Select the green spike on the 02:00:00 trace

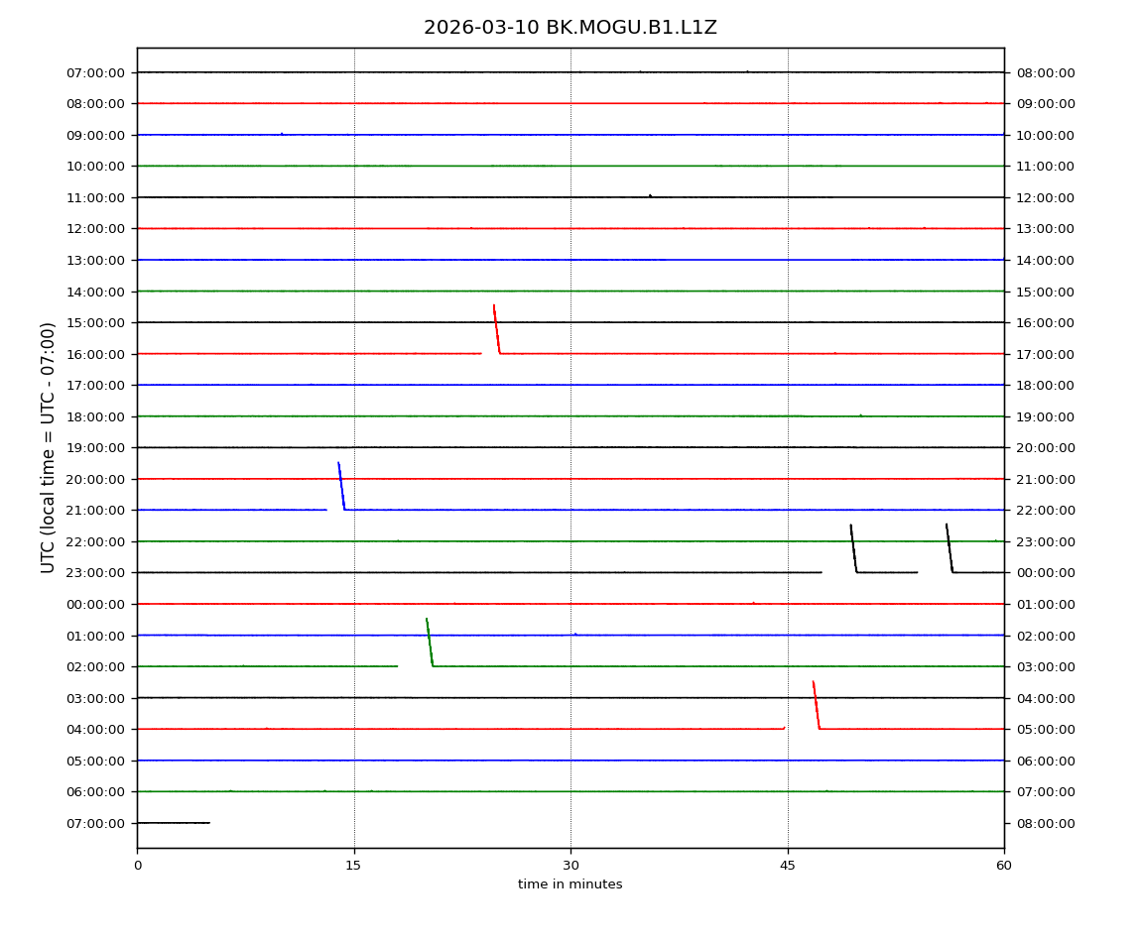pos(429,642)
